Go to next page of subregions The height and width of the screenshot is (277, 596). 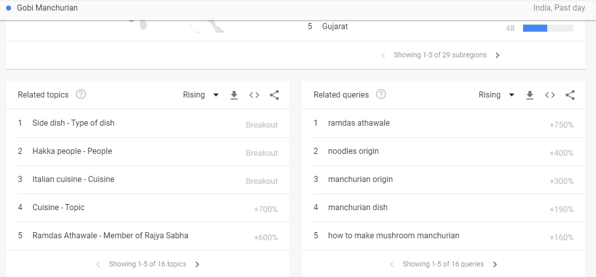pos(497,55)
